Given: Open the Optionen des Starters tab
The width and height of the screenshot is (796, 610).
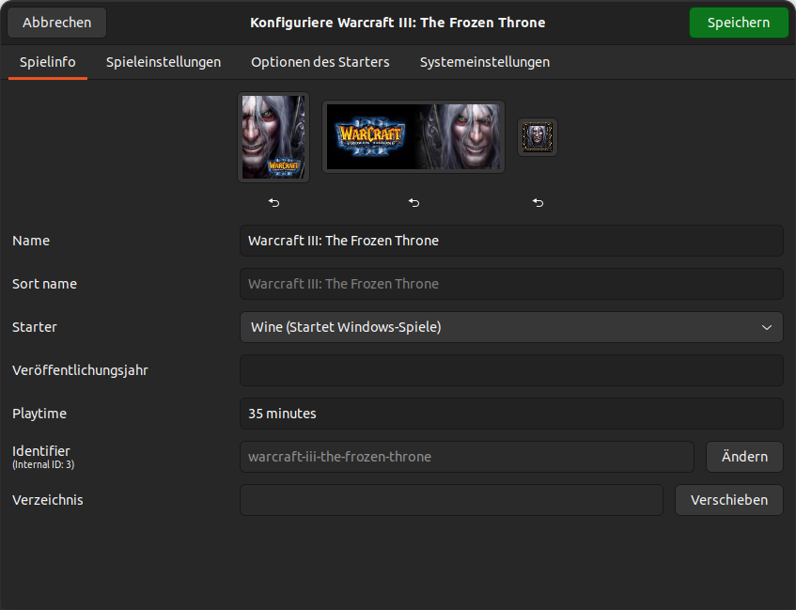Looking at the screenshot, I should (x=320, y=62).
